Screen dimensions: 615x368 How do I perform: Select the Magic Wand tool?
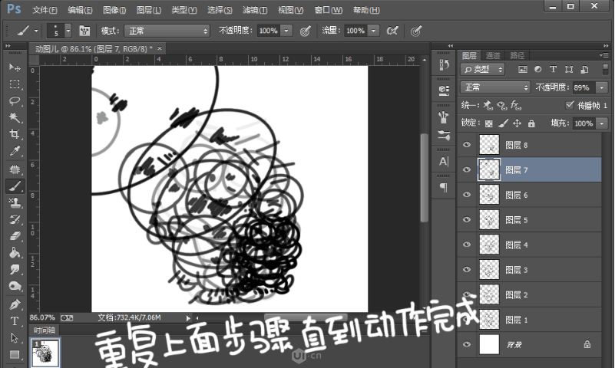[x=14, y=117]
